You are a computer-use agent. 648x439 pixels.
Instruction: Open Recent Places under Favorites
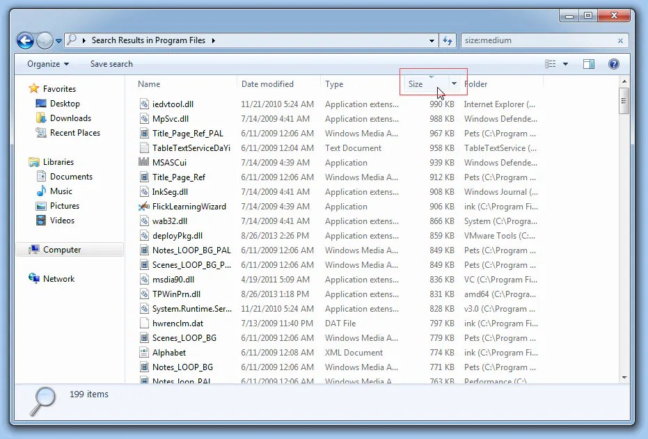(x=73, y=133)
